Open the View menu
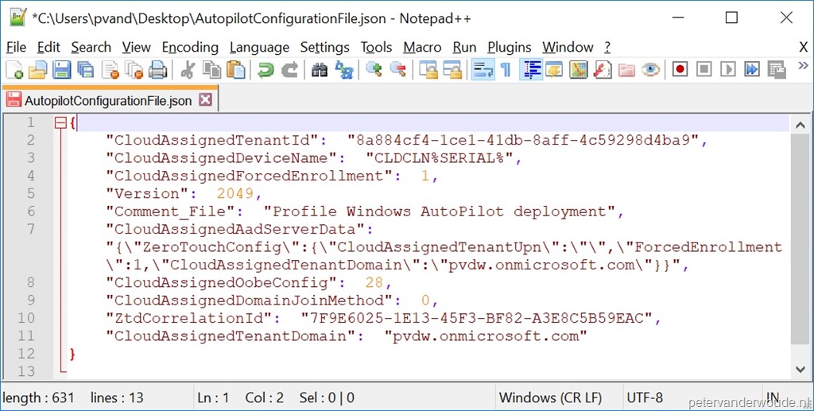Viewport: 814px width, 411px height. click(x=137, y=47)
